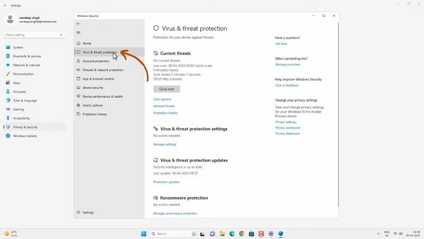Viewport: 424px width, 239px height.
Task: Open Task View in taskbar
Action: pyautogui.click(x=202, y=234)
